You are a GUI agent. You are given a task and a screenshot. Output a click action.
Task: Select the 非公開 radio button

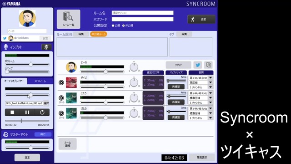(123, 26)
